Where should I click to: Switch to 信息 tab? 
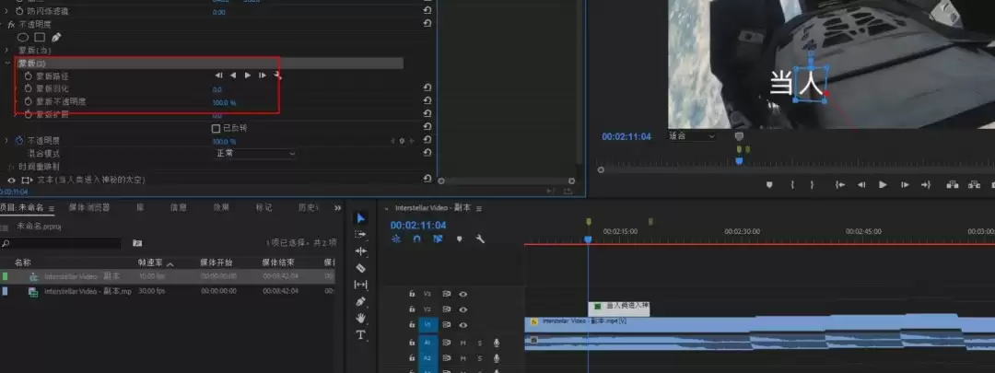(179, 207)
